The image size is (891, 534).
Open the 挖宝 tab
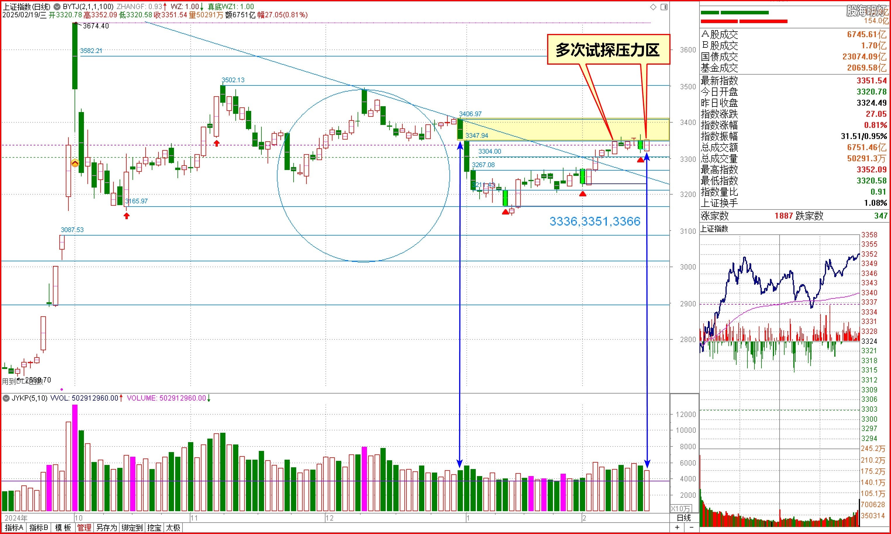coord(154,528)
